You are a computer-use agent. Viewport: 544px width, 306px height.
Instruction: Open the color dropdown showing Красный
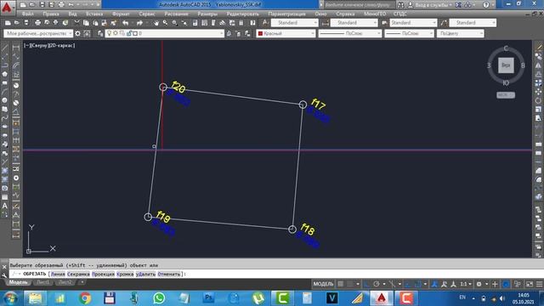pos(286,33)
